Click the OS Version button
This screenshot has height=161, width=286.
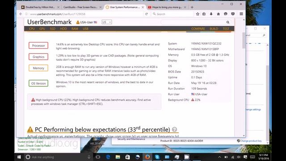tap(38, 83)
